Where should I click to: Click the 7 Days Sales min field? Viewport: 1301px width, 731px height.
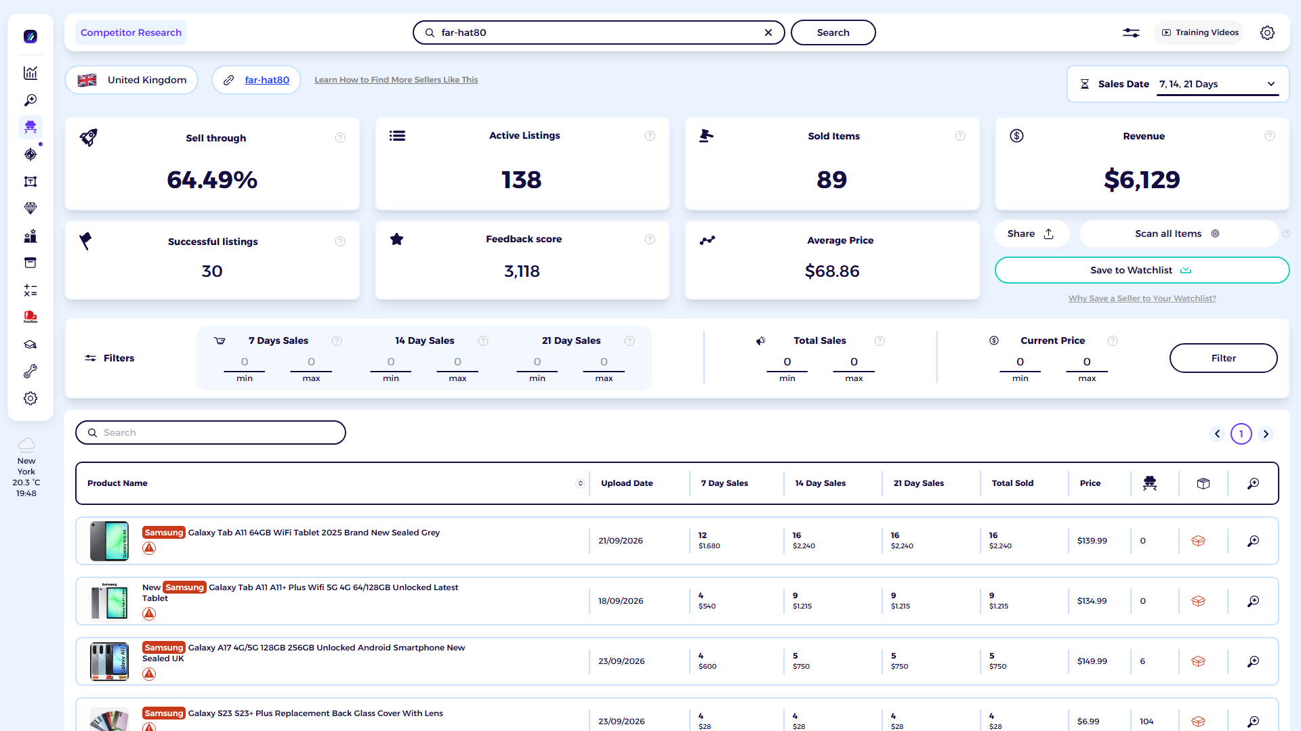tap(245, 362)
